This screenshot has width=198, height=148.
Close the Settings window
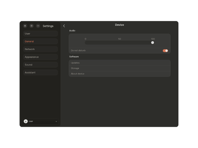tap(25, 26)
